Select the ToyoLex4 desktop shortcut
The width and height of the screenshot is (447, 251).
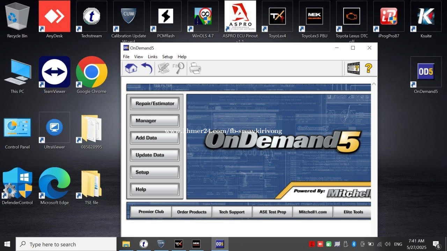coord(277,20)
